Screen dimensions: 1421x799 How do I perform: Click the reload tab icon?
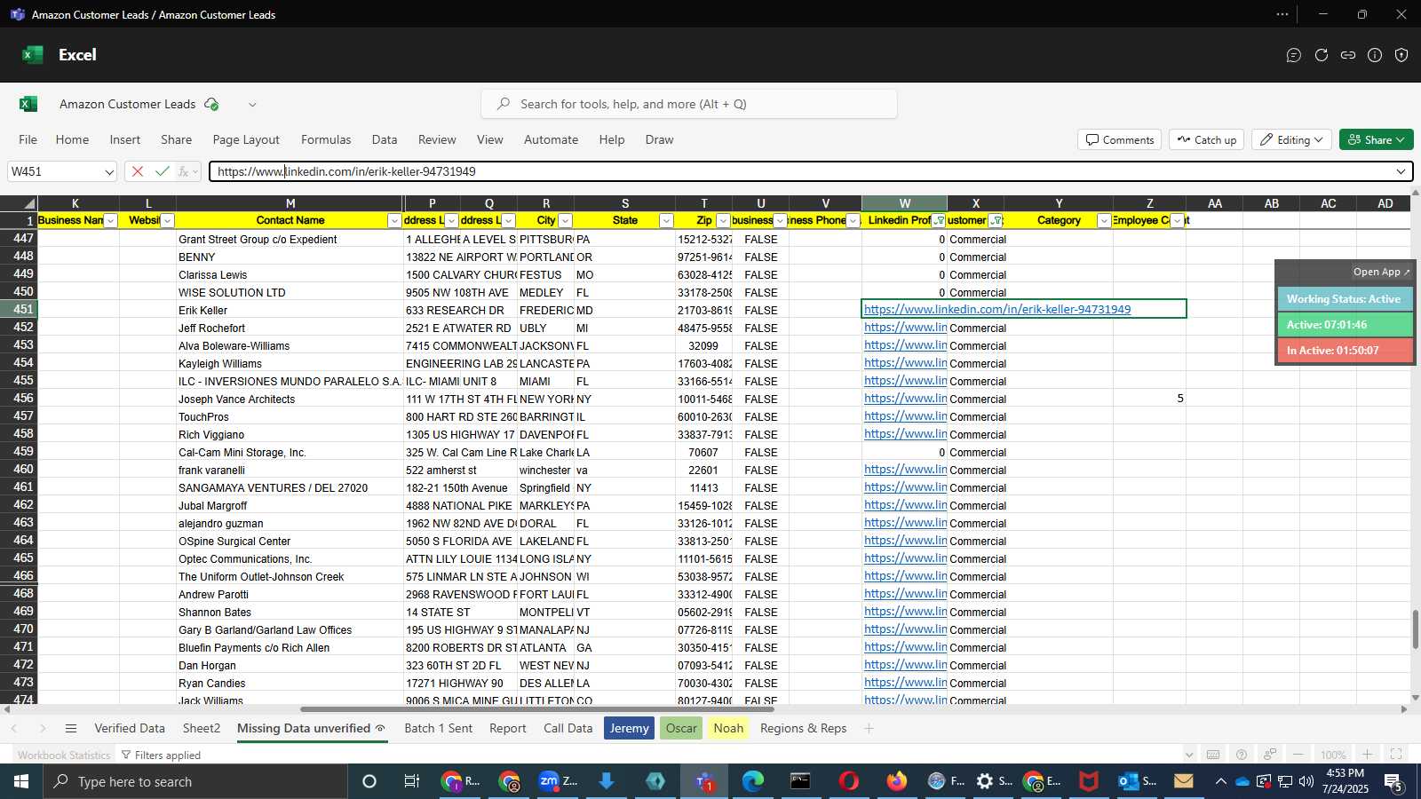[x=1322, y=55]
